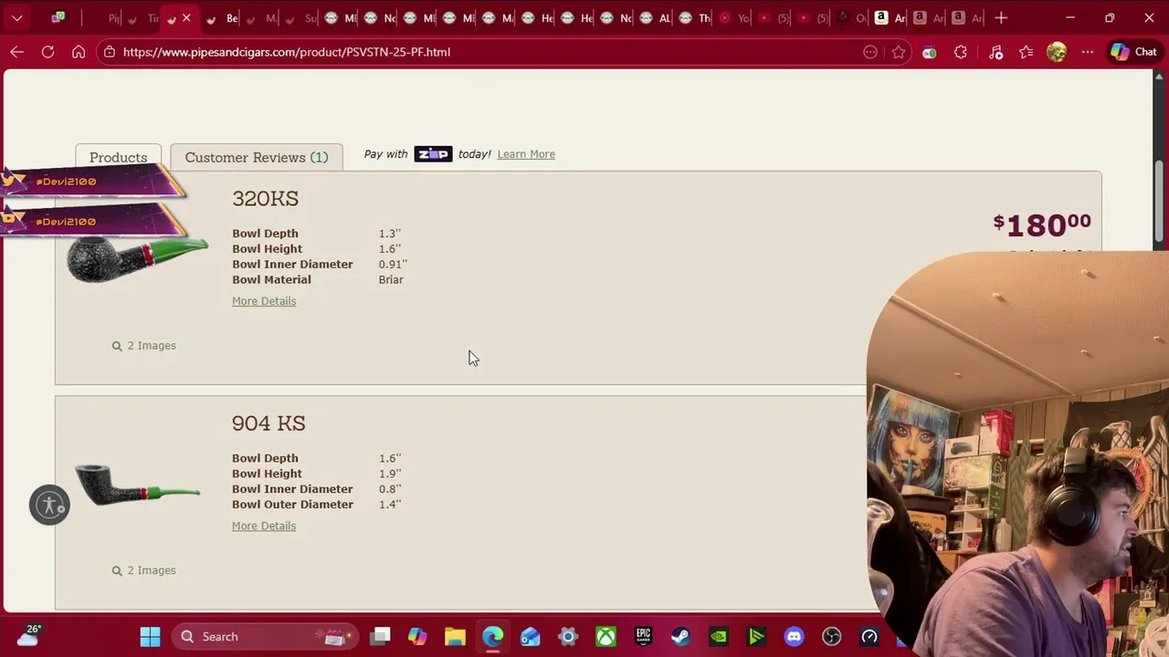Open Discord from the taskbar

(794, 636)
